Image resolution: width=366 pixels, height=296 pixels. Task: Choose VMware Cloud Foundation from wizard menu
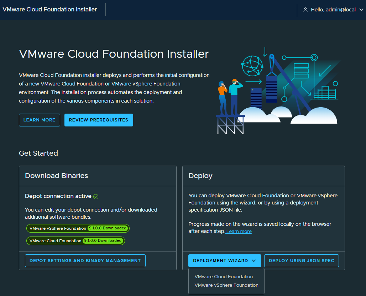click(x=224, y=277)
